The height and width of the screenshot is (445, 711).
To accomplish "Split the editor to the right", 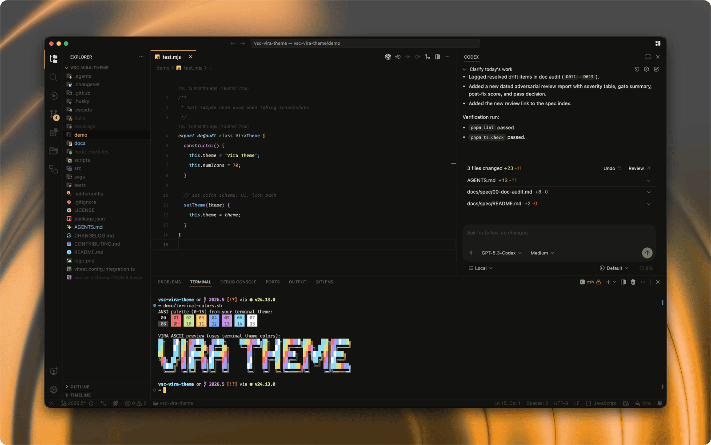I will click(x=438, y=57).
